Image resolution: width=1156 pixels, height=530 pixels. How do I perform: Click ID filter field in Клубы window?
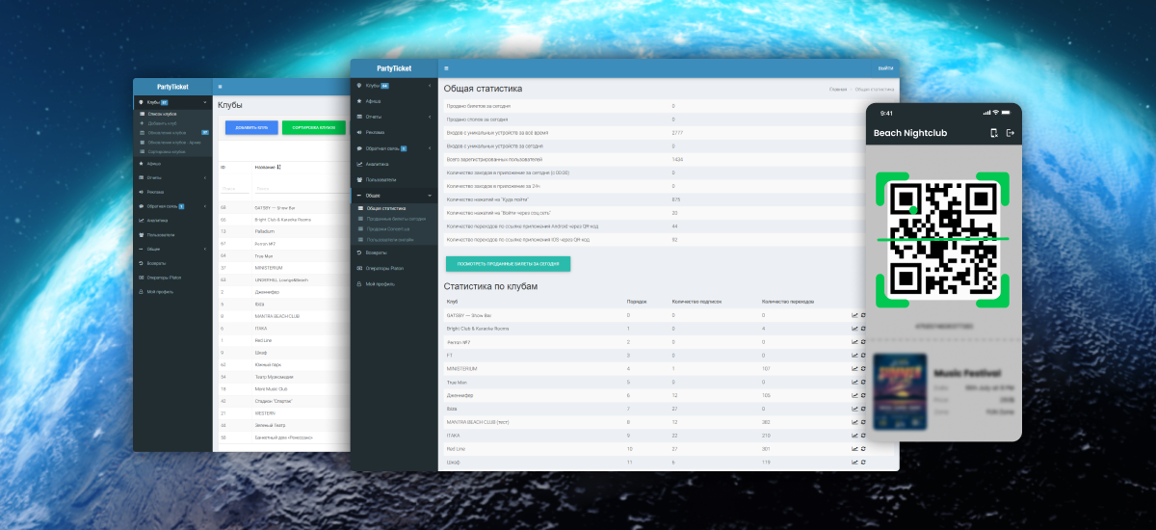234,188
